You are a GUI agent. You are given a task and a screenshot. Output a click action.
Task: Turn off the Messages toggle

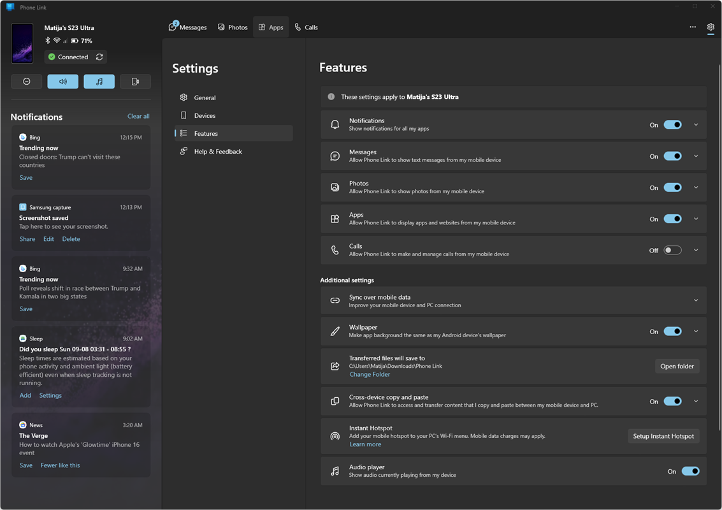pyautogui.click(x=673, y=156)
